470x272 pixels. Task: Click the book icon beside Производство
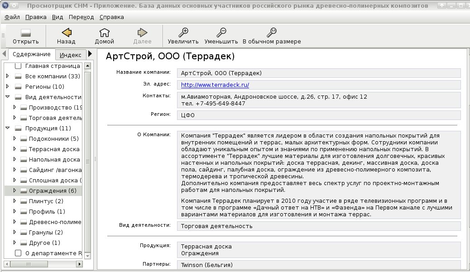24,108
